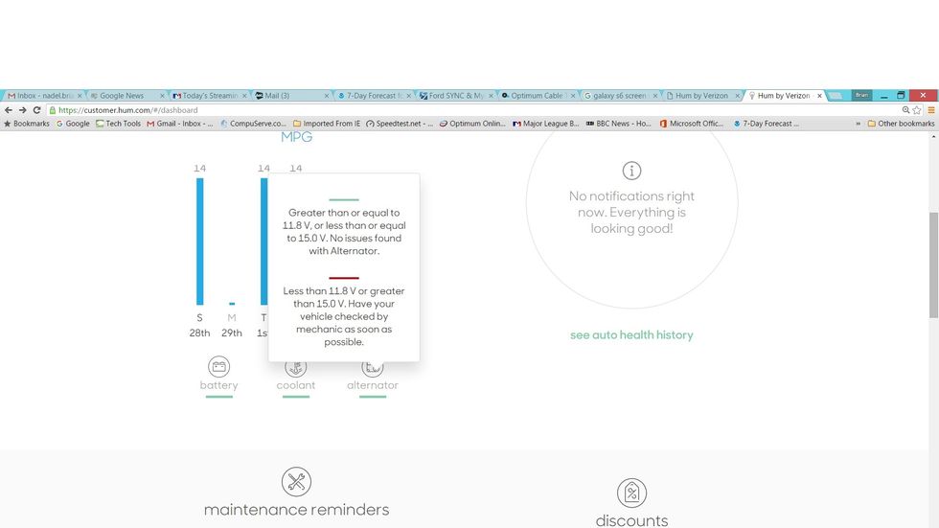This screenshot has width=939, height=528.
Task: Go back using browser back arrow
Action: pyautogui.click(x=9, y=110)
